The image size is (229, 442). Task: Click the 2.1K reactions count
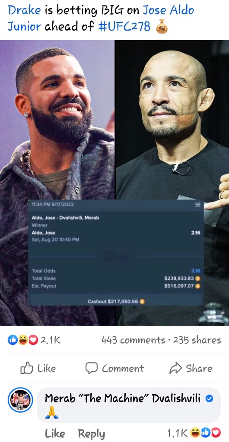click(51, 340)
